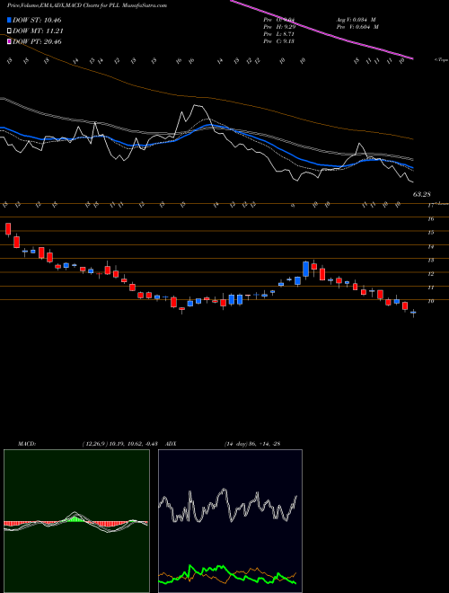449x593 pixels.
Task: Click price axis label 11
Action: pyautogui.click(x=430, y=288)
